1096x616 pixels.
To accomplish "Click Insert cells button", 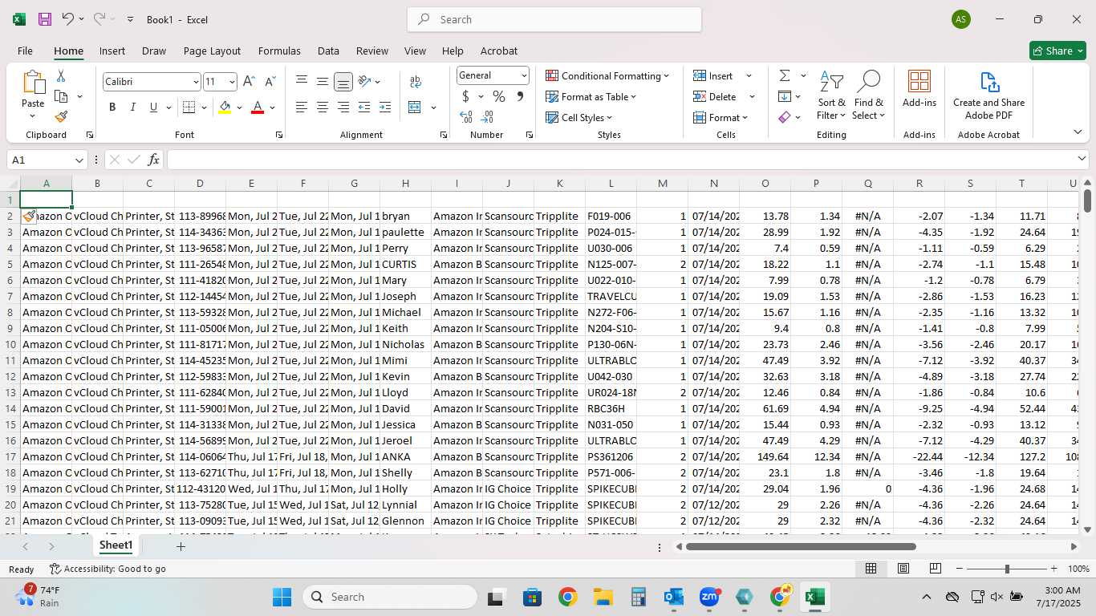I will point(713,75).
